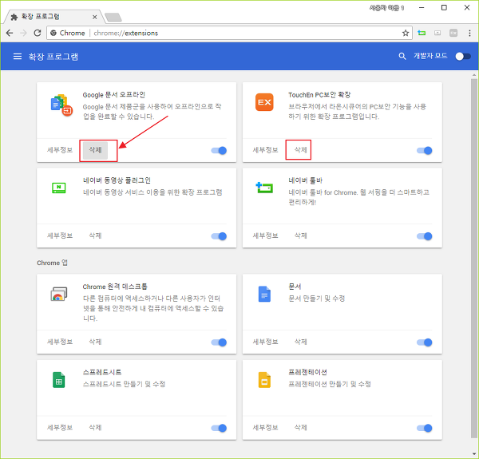Click the TouchEn PC보안 orange EX icon
The height and width of the screenshot is (459, 479).
pos(264,102)
